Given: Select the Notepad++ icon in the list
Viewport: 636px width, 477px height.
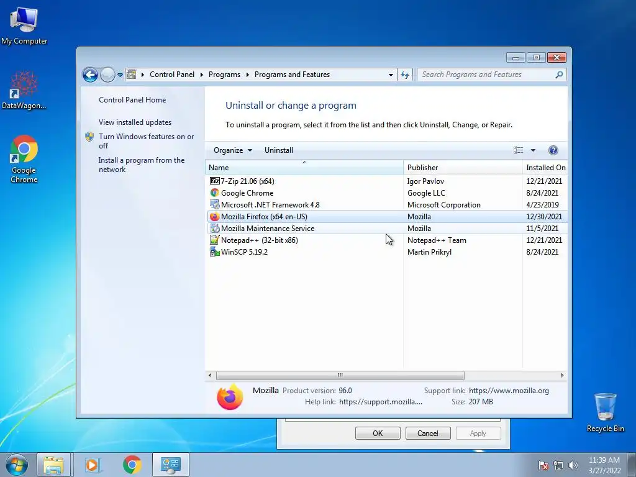Looking at the screenshot, I should pos(214,240).
